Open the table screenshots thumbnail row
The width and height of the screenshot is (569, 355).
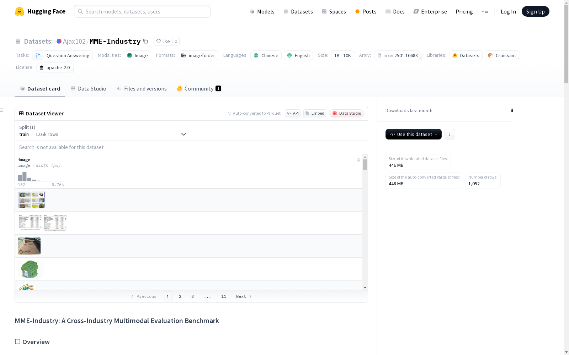[x=43, y=223]
